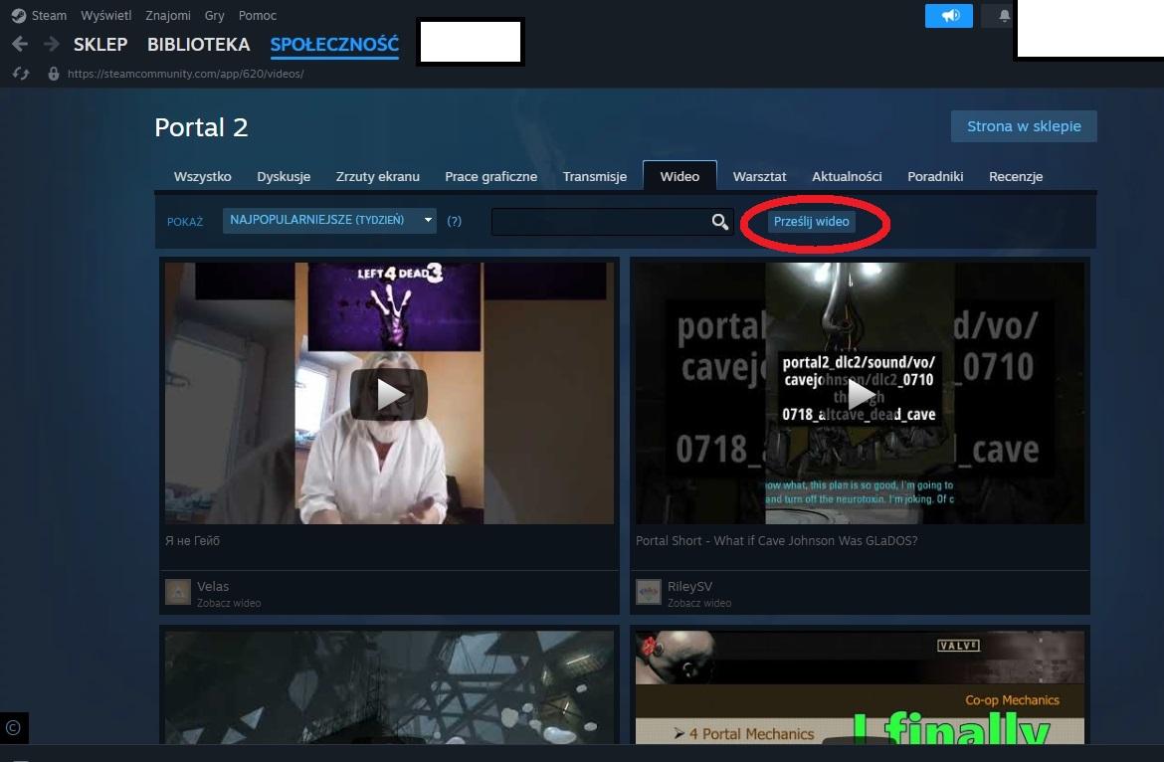Click the steamcommunity.com URL address
This screenshot has width=1164, height=762.
coord(186,74)
